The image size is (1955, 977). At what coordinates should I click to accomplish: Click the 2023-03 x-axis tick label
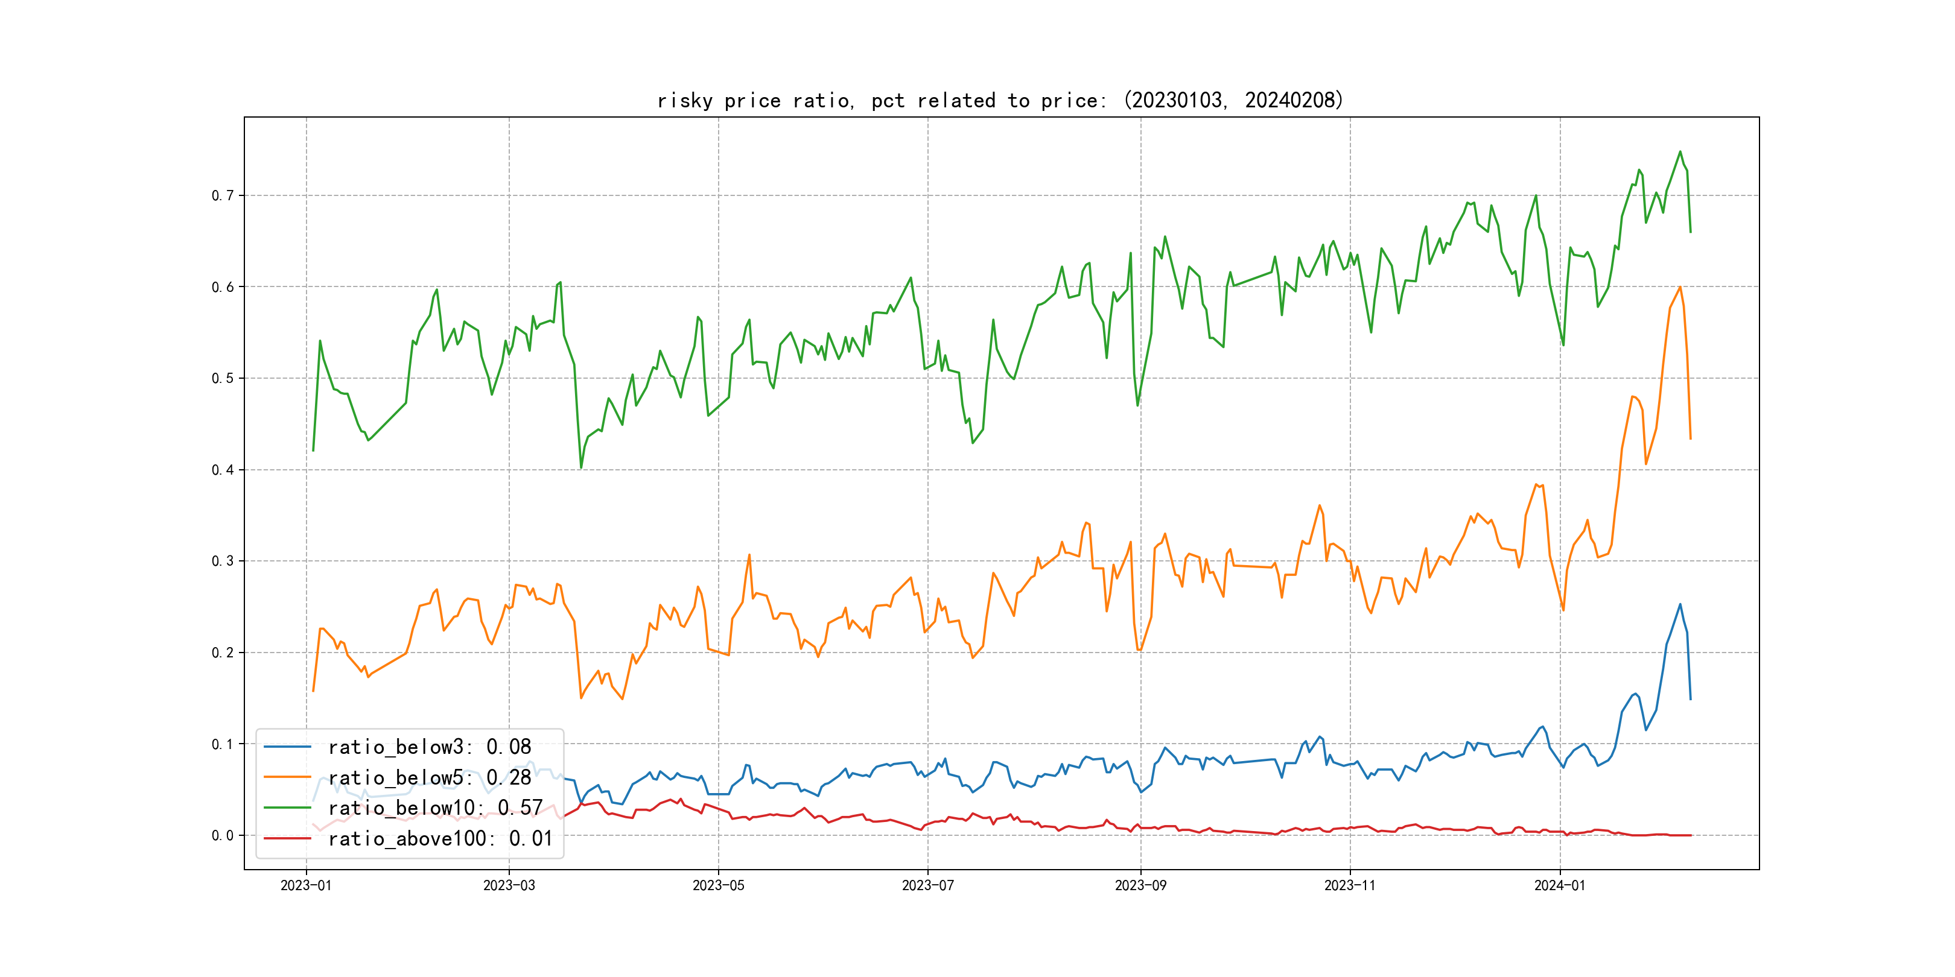pyautogui.click(x=509, y=885)
